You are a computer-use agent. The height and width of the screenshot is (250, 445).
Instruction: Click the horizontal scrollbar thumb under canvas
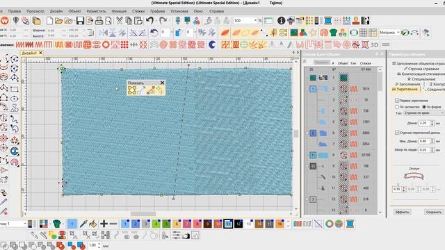click(x=143, y=214)
